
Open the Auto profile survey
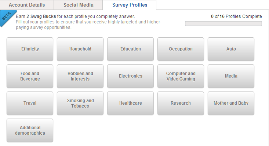point(231,49)
